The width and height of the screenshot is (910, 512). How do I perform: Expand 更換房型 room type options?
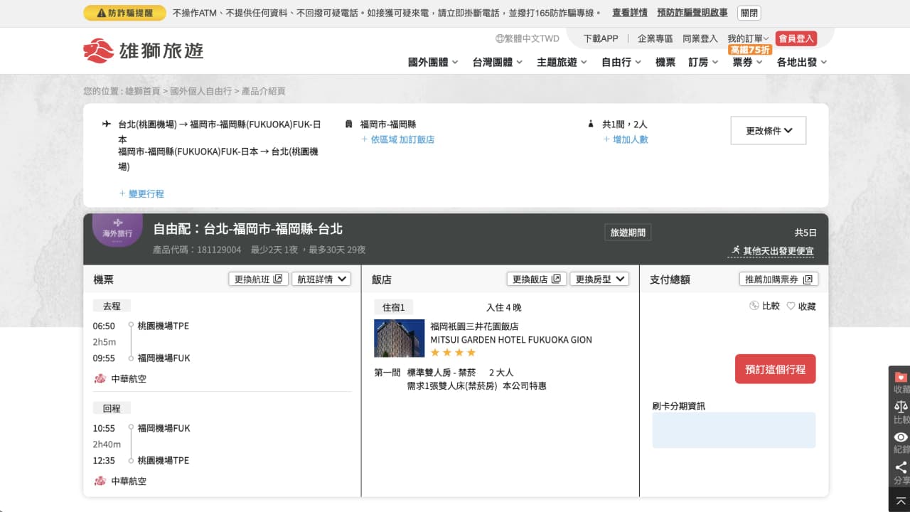pyautogui.click(x=599, y=279)
